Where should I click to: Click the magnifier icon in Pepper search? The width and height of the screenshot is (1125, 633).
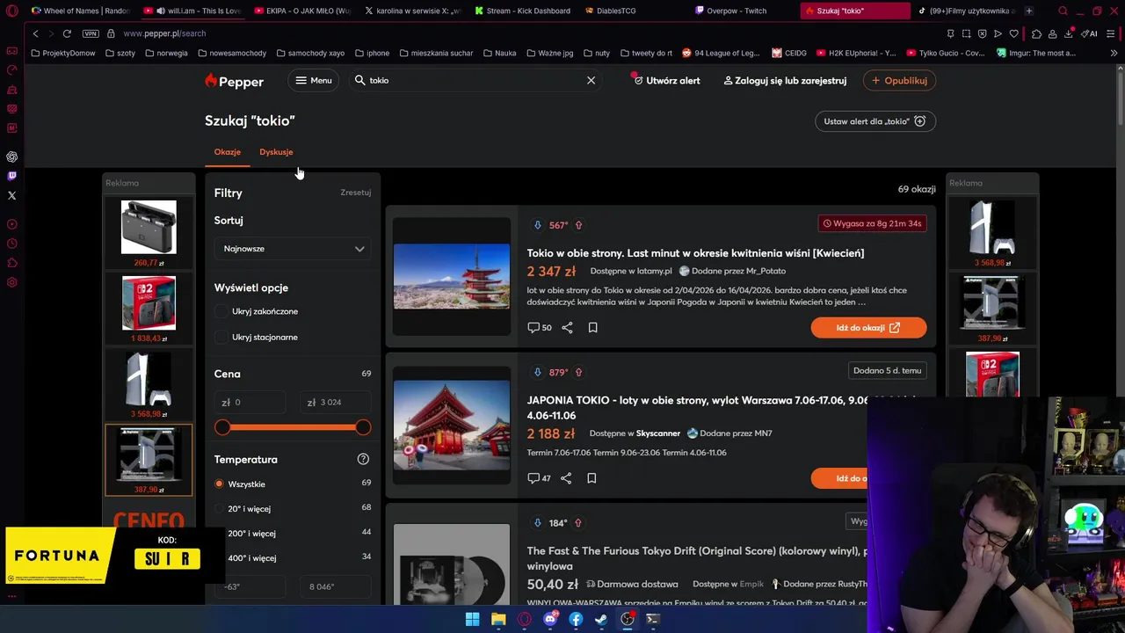click(359, 80)
